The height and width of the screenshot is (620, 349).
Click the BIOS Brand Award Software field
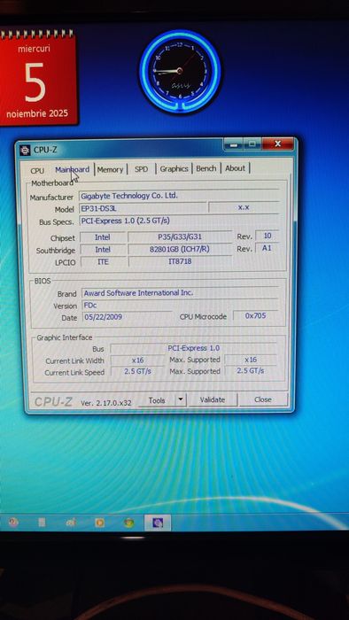[180, 293]
